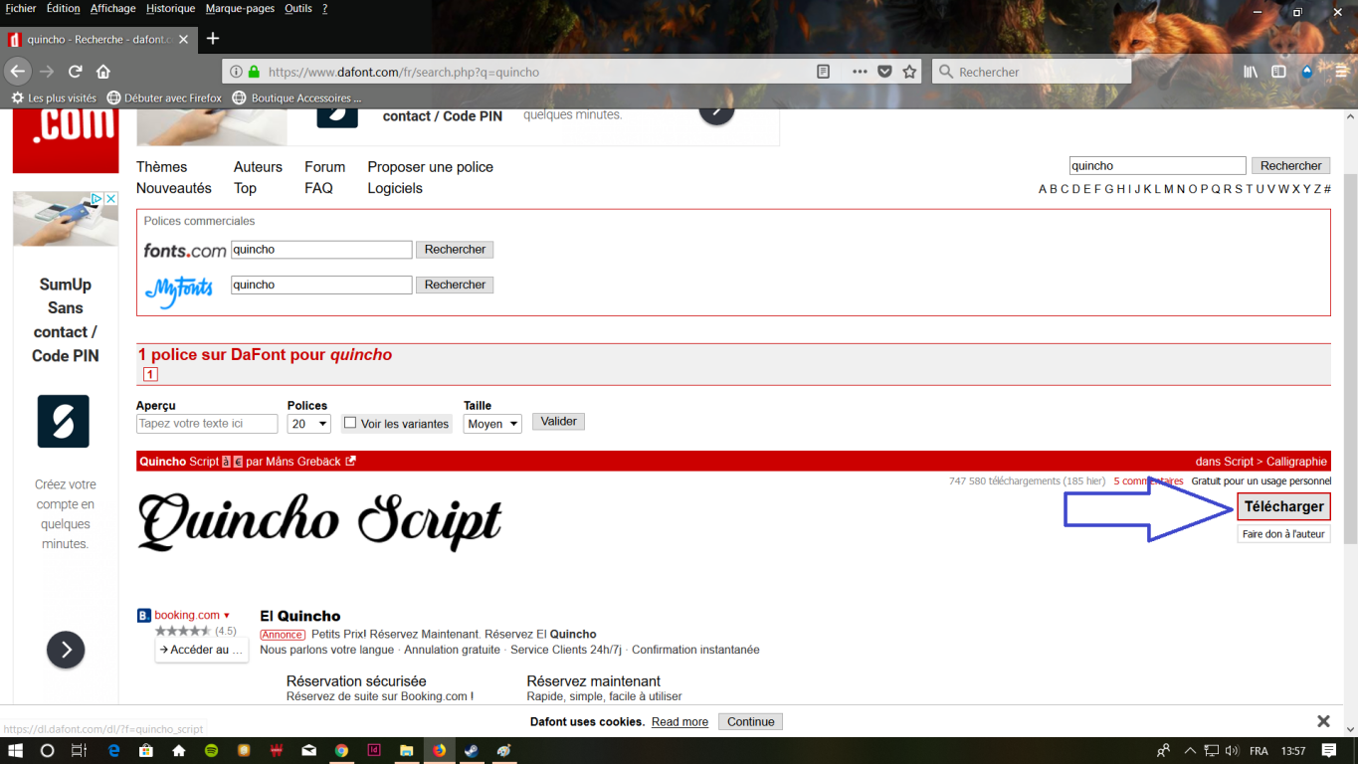Open the Read more cookies link
The width and height of the screenshot is (1358, 764).
679,722
